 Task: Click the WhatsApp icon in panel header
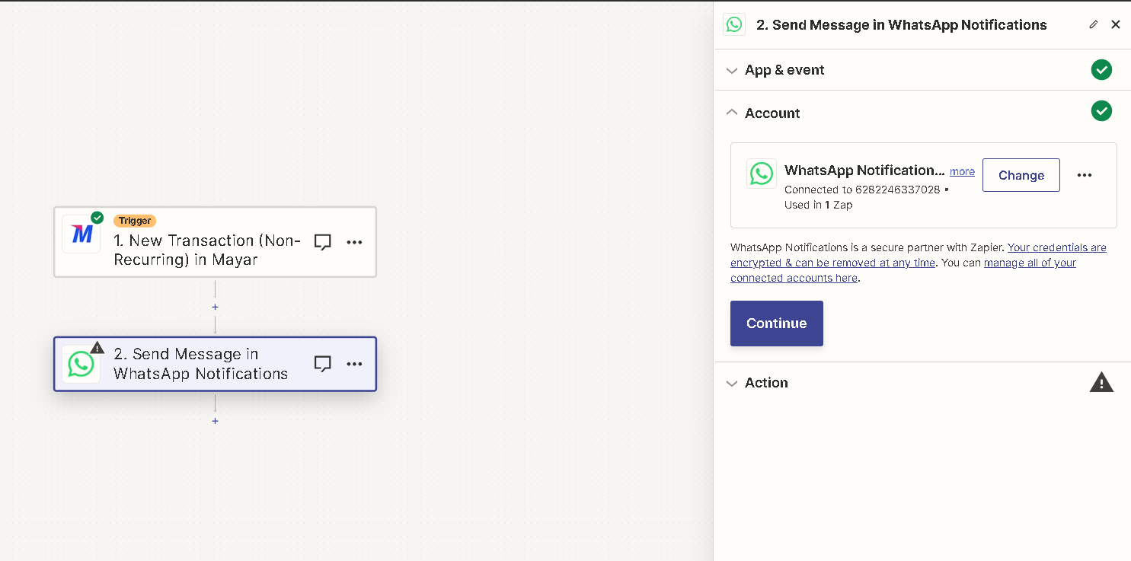[733, 24]
